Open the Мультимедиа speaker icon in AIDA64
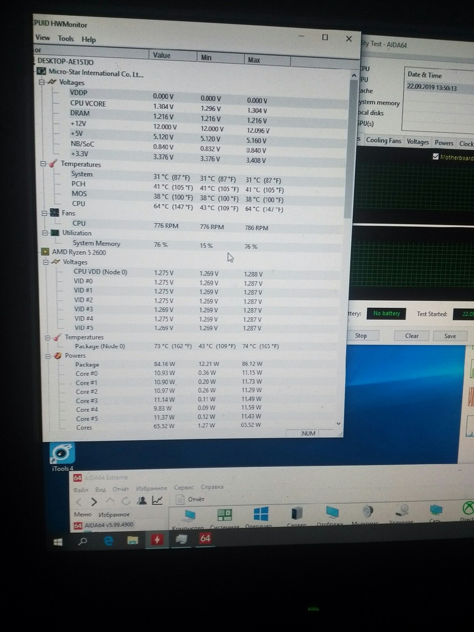474x632 pixels. 367,515
